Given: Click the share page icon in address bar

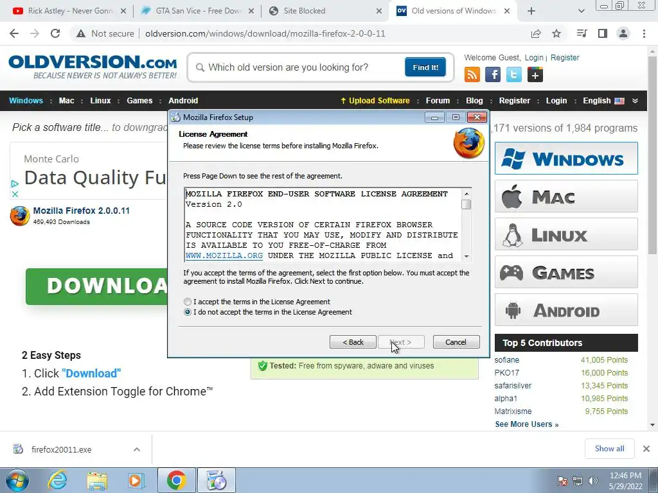Looking at the screenshot, I should (x=536, y=33).
